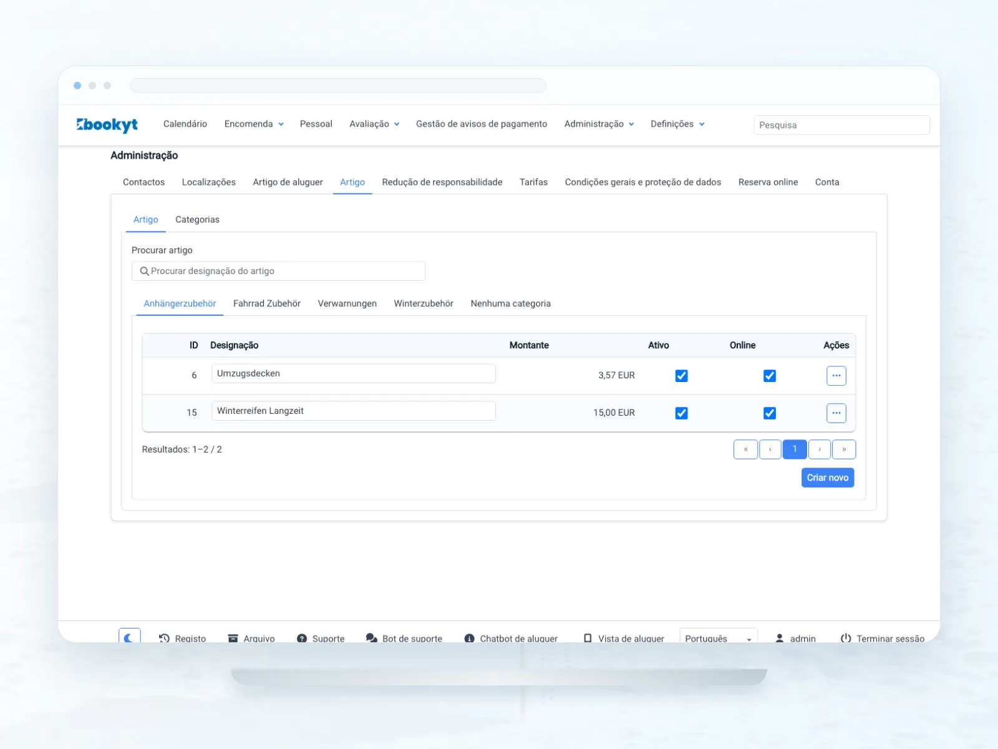Uncheck Online for Umzugsdecken
Image resolution: width=998 pixels, height=749 pixels.
(770, 376)
